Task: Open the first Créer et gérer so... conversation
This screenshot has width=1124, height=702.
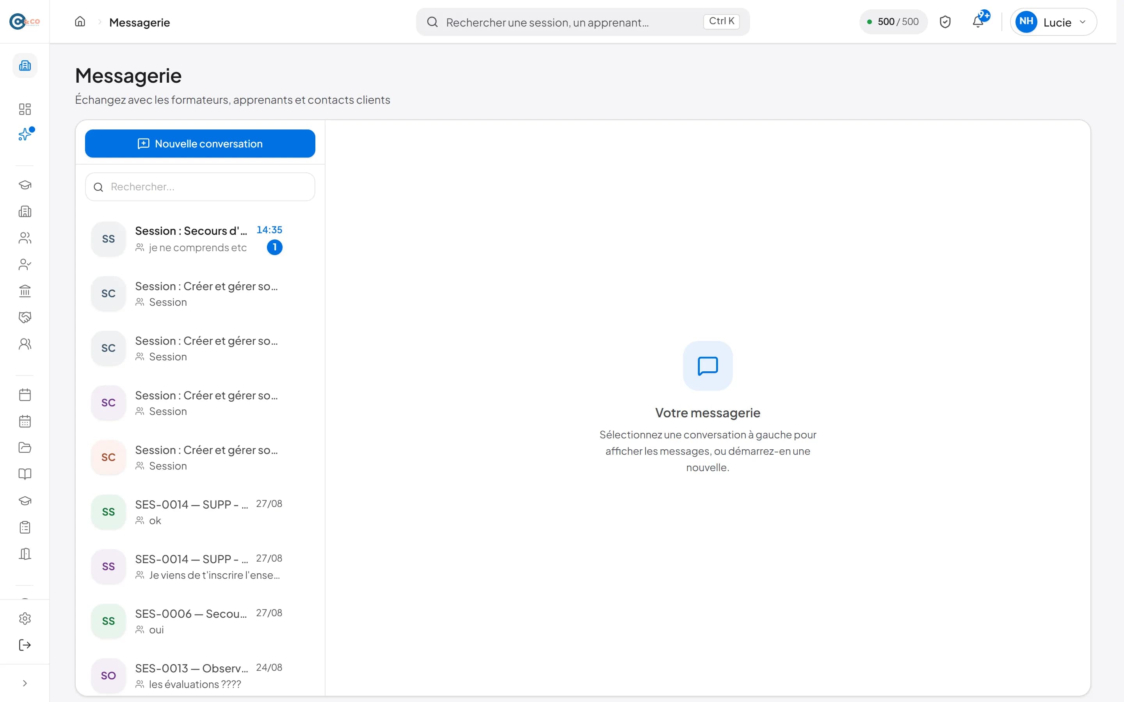Action: 200,294
